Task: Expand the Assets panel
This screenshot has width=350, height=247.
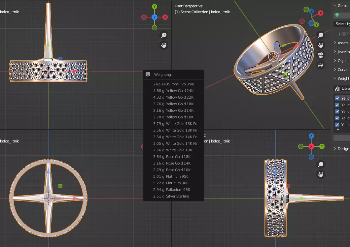Action: click(x=335, y=43)
